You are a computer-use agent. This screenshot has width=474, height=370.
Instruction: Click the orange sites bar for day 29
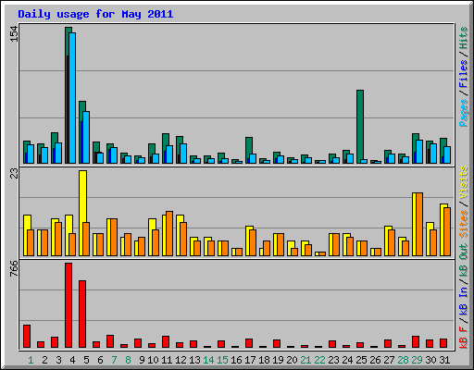tap(419, 225)
